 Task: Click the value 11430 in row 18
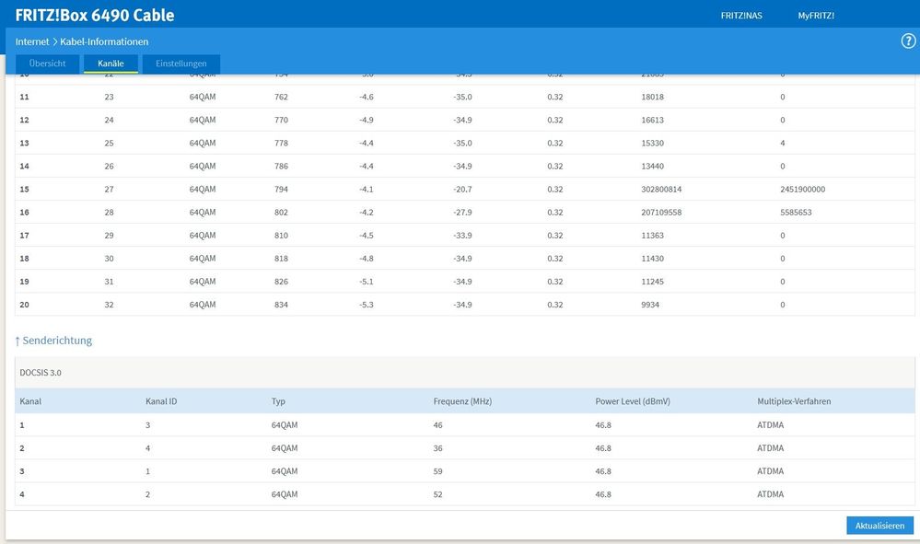click(x=652, y=259)
